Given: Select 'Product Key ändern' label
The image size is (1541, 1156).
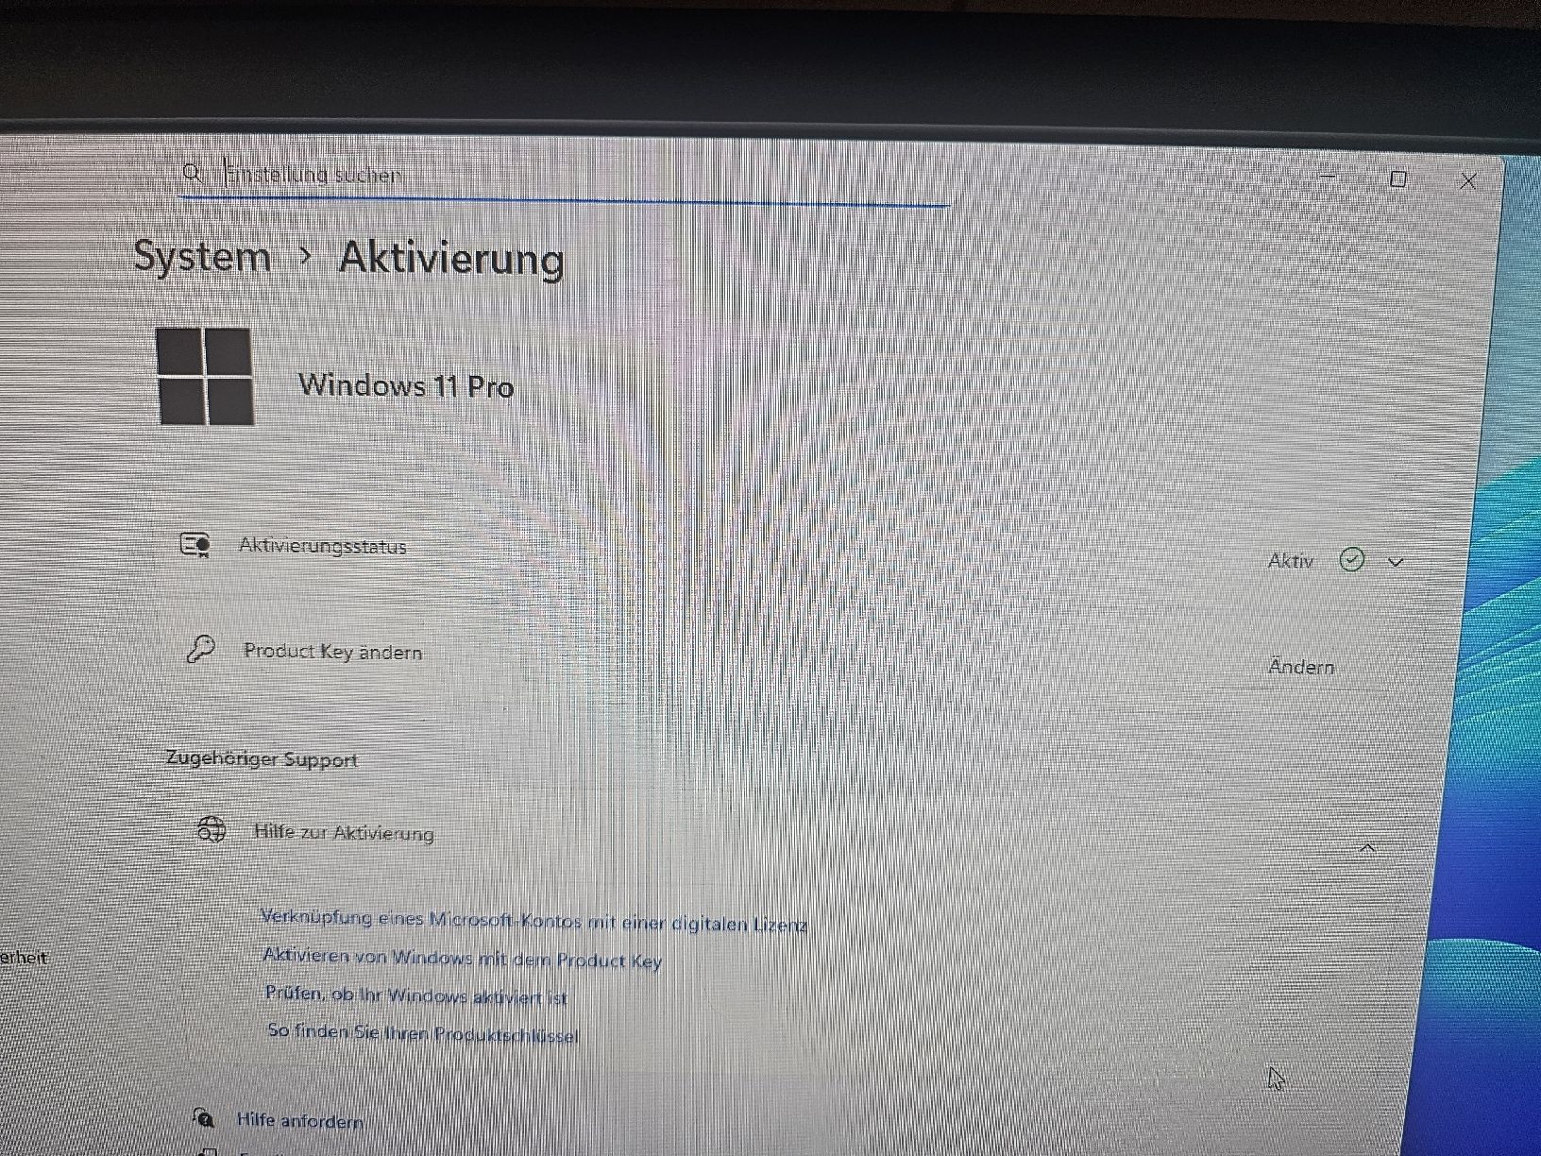Looking at the screenshot, I should [x=332, y=652].
